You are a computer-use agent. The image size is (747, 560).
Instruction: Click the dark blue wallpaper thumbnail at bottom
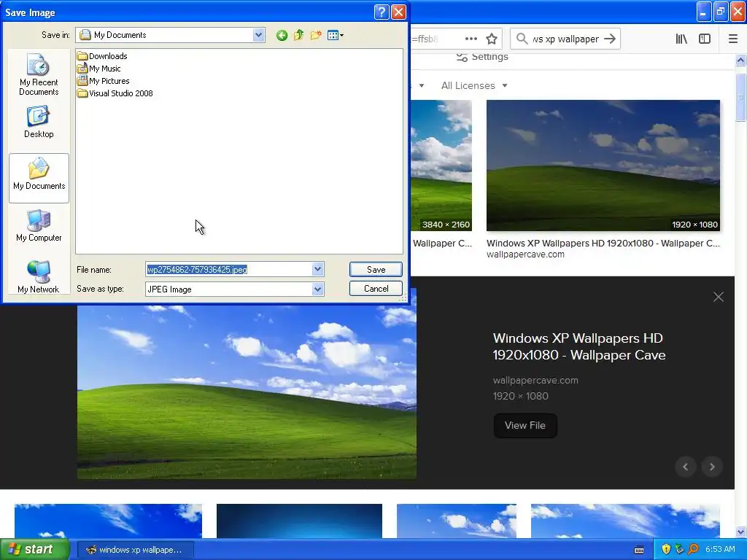click(x=299, y=521)
